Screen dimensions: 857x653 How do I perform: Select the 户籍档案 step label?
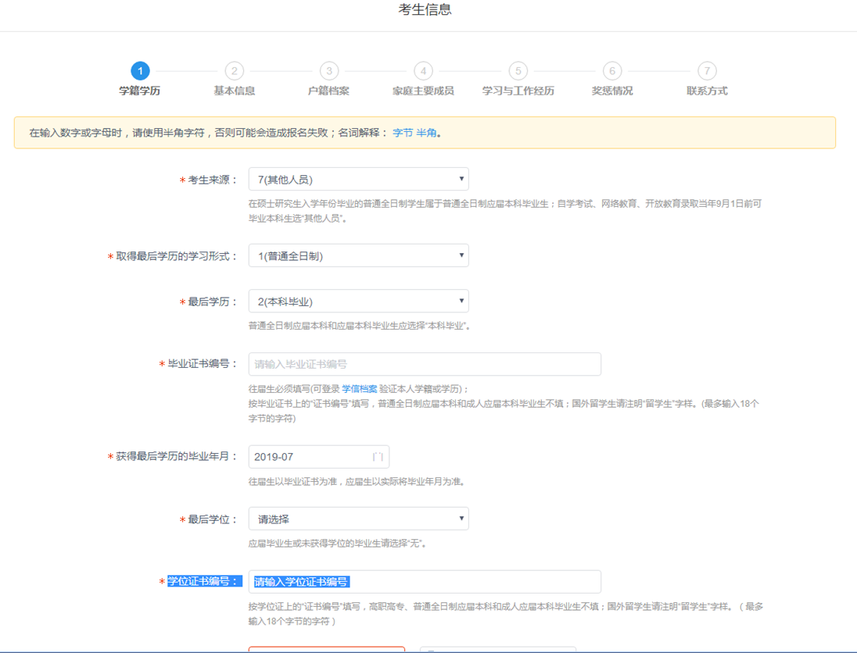click(329, 91)
